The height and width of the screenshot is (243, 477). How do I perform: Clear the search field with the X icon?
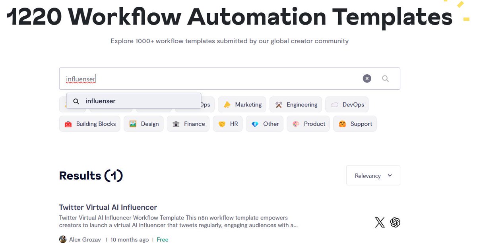point(367,79)
